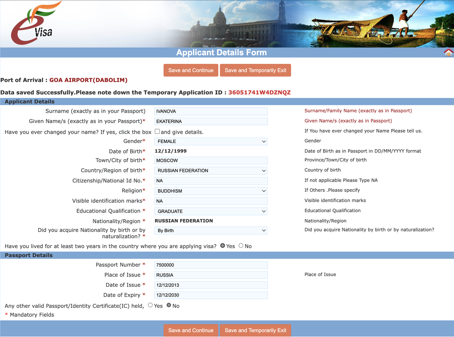This screenshot has height=337, width=454.
Task: Open the Gender dropdown
Action: pos(211,141)
